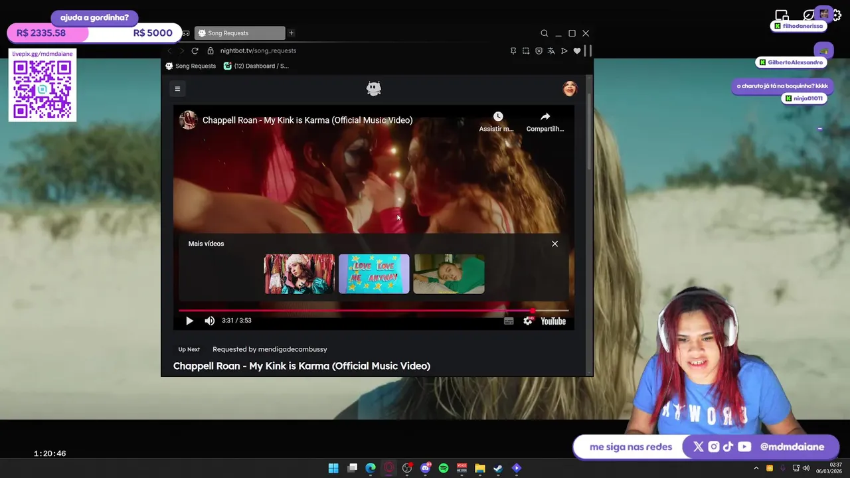Open a new browser tab
This screenshot has width=850, height=478.
click(291, 33)
